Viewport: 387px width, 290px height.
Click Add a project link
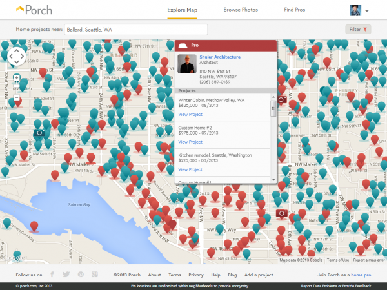(x=259, y=275)
